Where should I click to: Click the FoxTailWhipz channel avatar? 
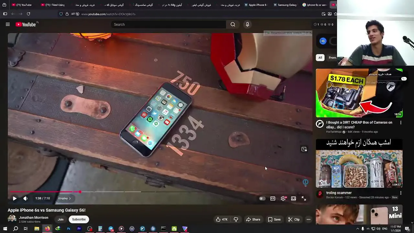[320, 124]
